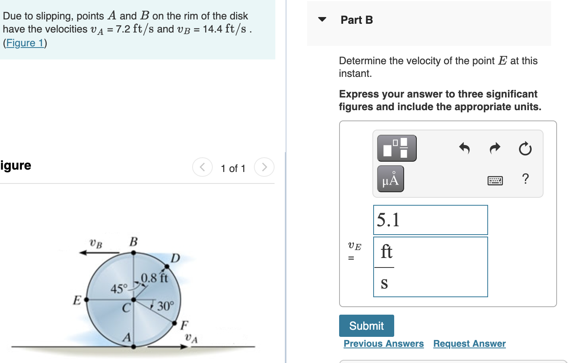Click the redo arrow in the answer toolbar
Screen dimensions: 580x363
494,149
